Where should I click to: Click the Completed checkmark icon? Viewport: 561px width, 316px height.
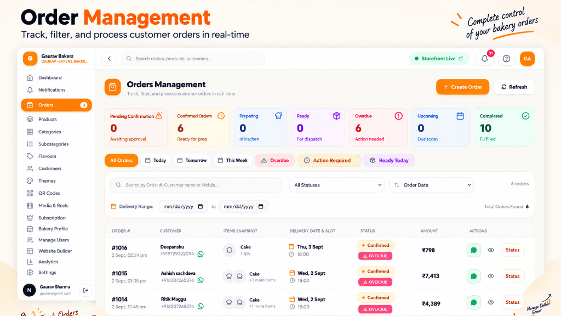(525, 116)
